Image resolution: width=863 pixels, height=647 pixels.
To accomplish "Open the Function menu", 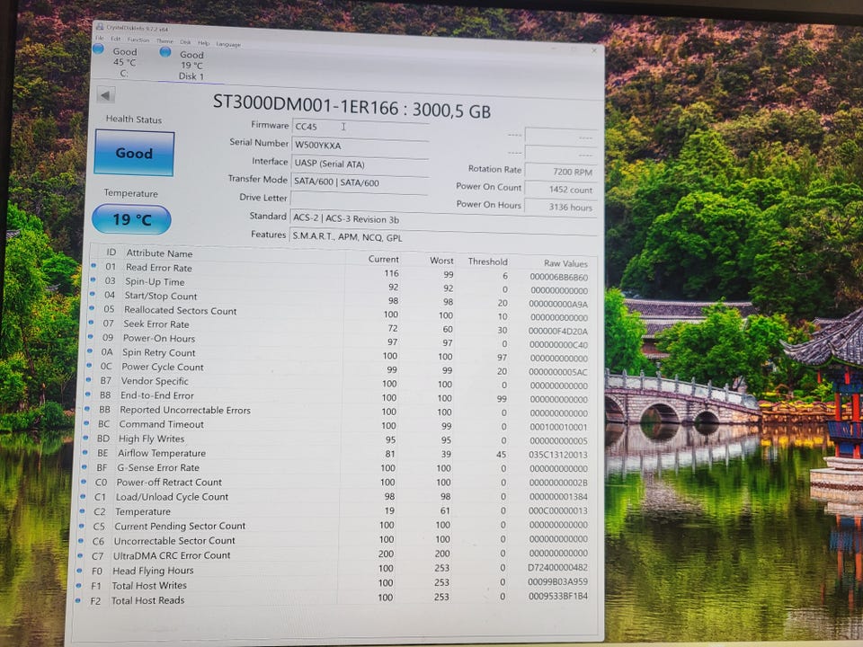I will tap(138, 40).
